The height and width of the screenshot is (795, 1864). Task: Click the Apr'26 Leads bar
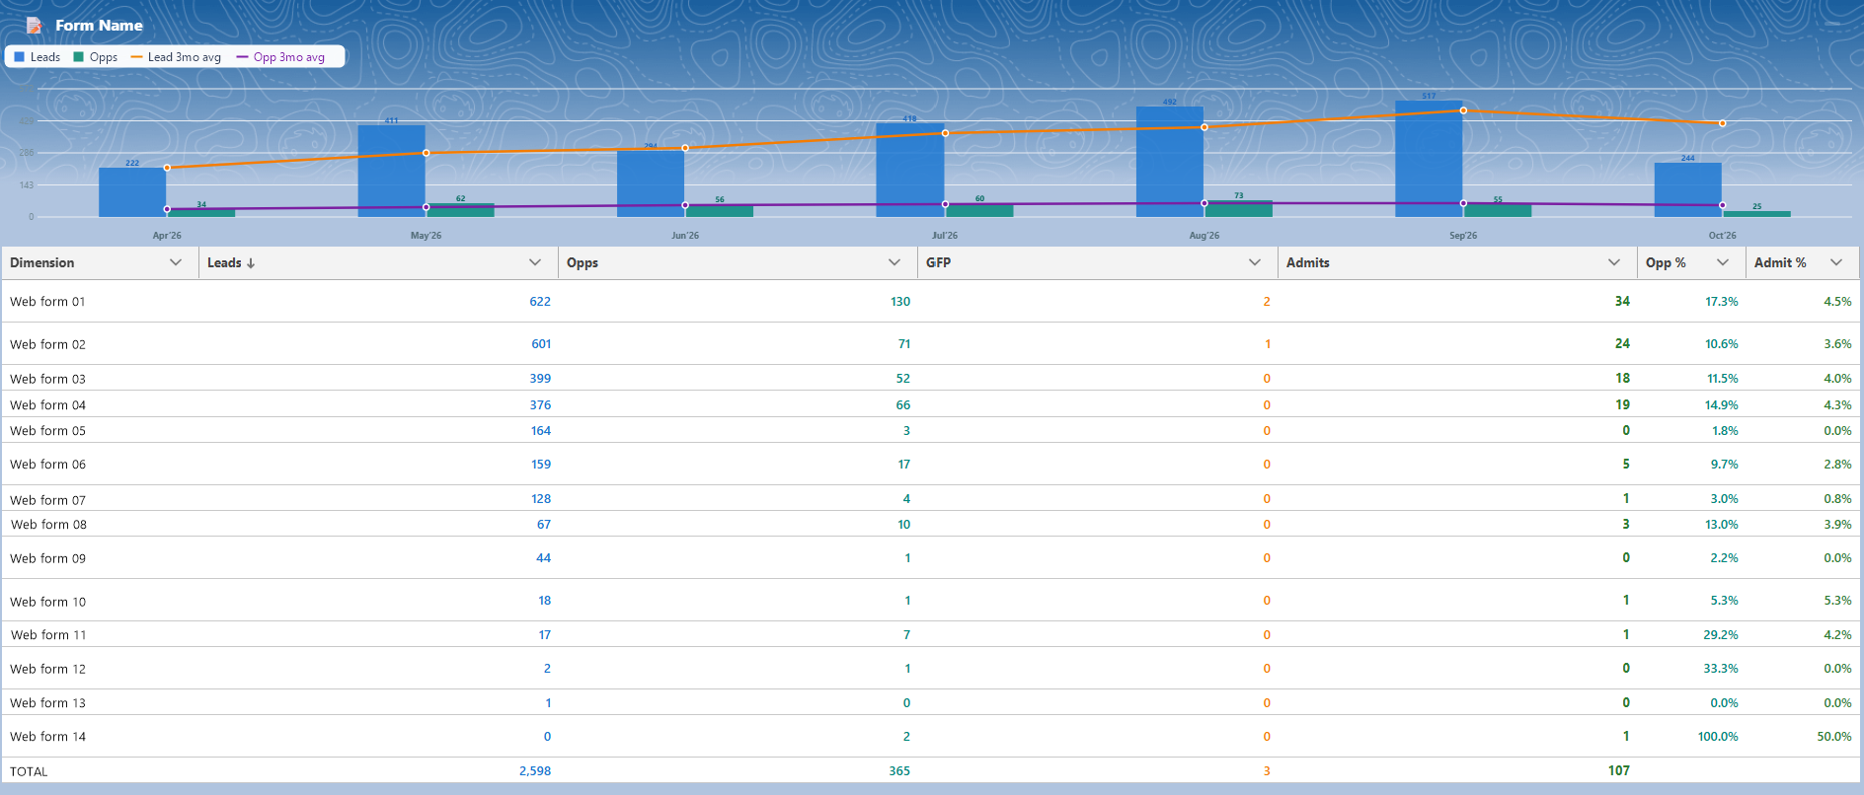pos(132,192)
